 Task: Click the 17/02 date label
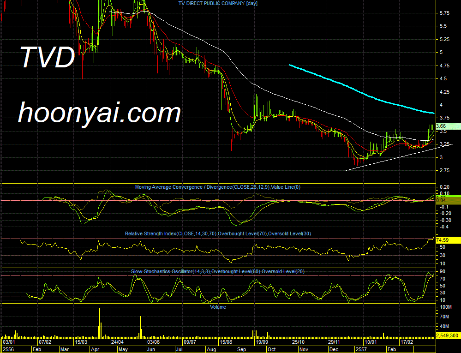click(x=407, y=342)
